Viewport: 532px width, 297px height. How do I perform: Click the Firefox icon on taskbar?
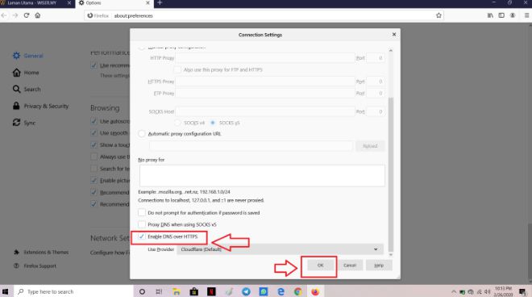click(x=315, y=291)
